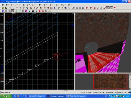
Task: Click the magenta S square patch icon
Action: point(26,11)
